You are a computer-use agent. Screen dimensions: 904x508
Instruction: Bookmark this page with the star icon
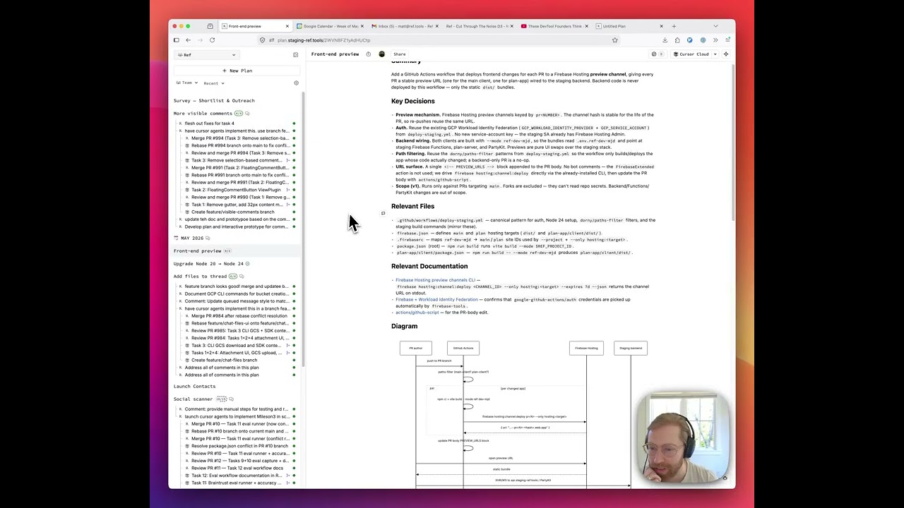[614, 40]
